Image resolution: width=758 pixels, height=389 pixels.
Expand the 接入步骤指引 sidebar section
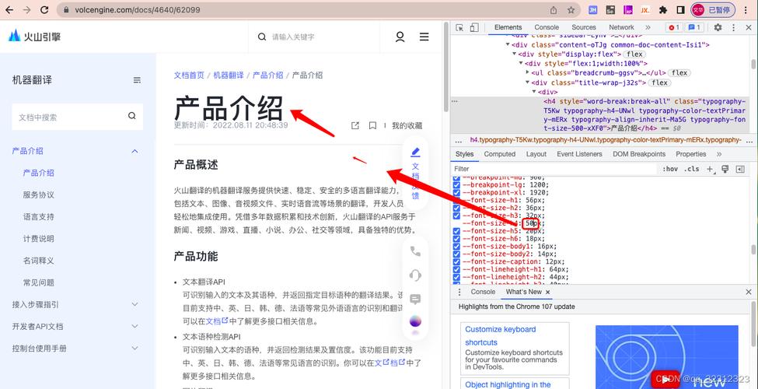(x=134, y=304)
